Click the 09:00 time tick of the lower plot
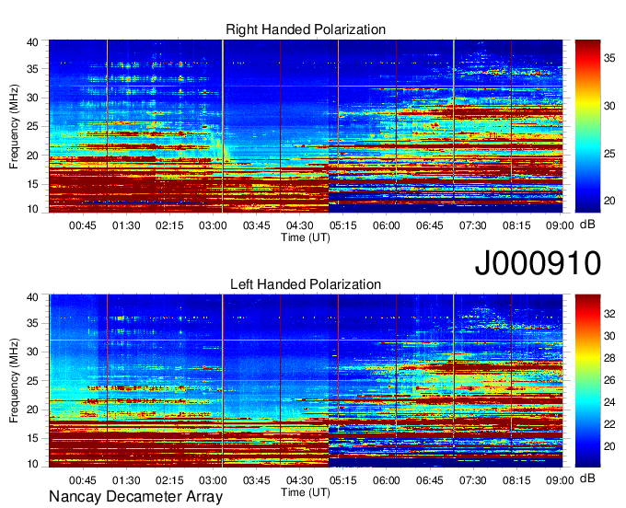The image size is (626, 508). [x=560, y=480]
